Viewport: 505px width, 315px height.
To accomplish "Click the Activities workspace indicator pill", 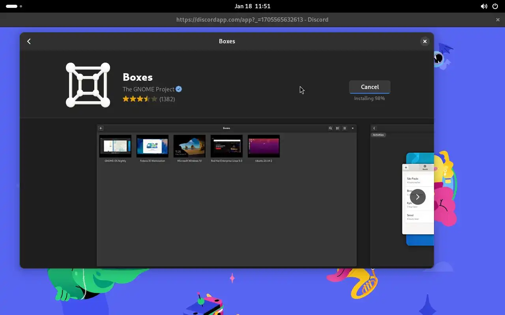I will tap(14, 6).
